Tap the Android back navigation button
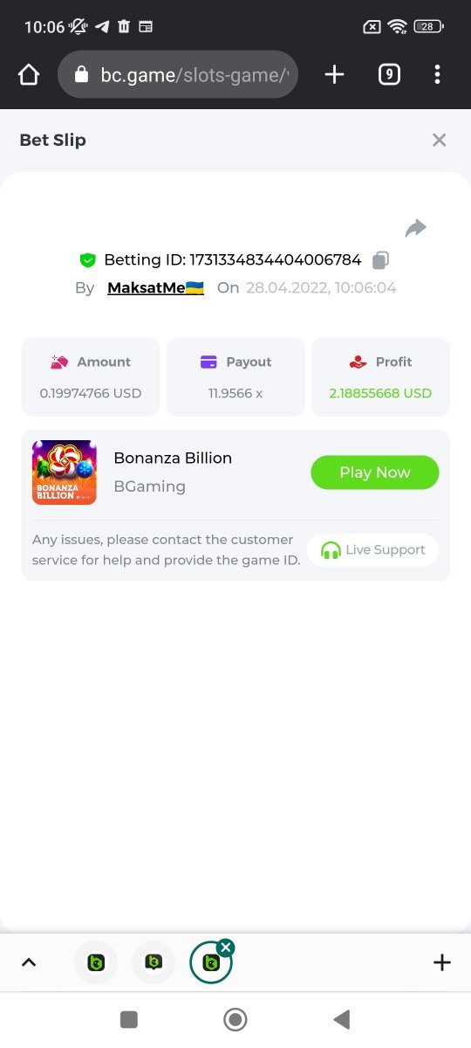This screenshot has height=1048, width=471. tap(342, 1019)
